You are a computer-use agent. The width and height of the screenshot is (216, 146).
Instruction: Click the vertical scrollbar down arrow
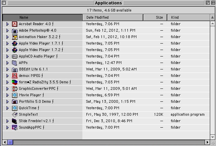click(x=213, y=137)
